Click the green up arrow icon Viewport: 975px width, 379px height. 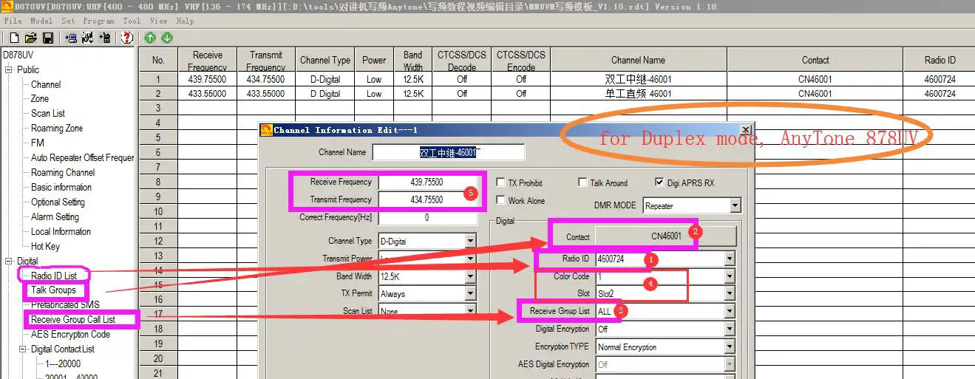pyautogui.click(x=150, y=38)
